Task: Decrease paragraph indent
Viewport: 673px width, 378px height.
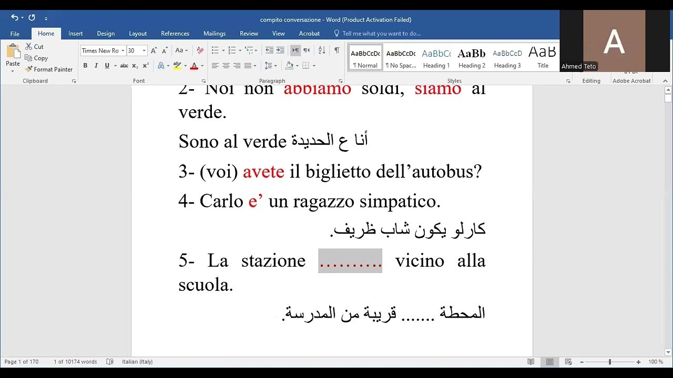Action: [x=269, y=50]
